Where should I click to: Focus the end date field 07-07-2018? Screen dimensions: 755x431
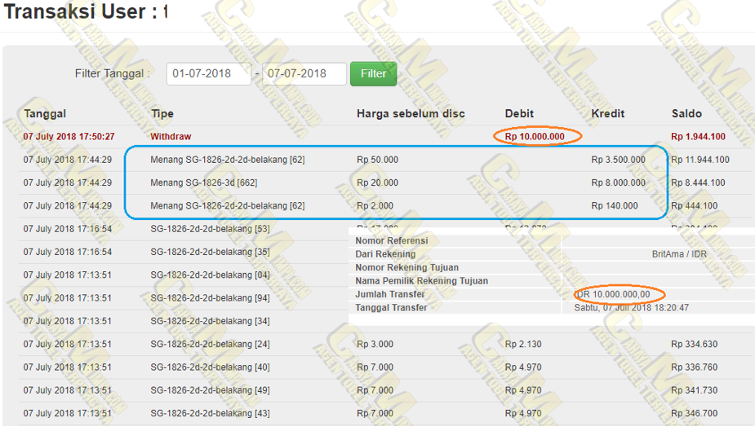(x=304, y=73)
